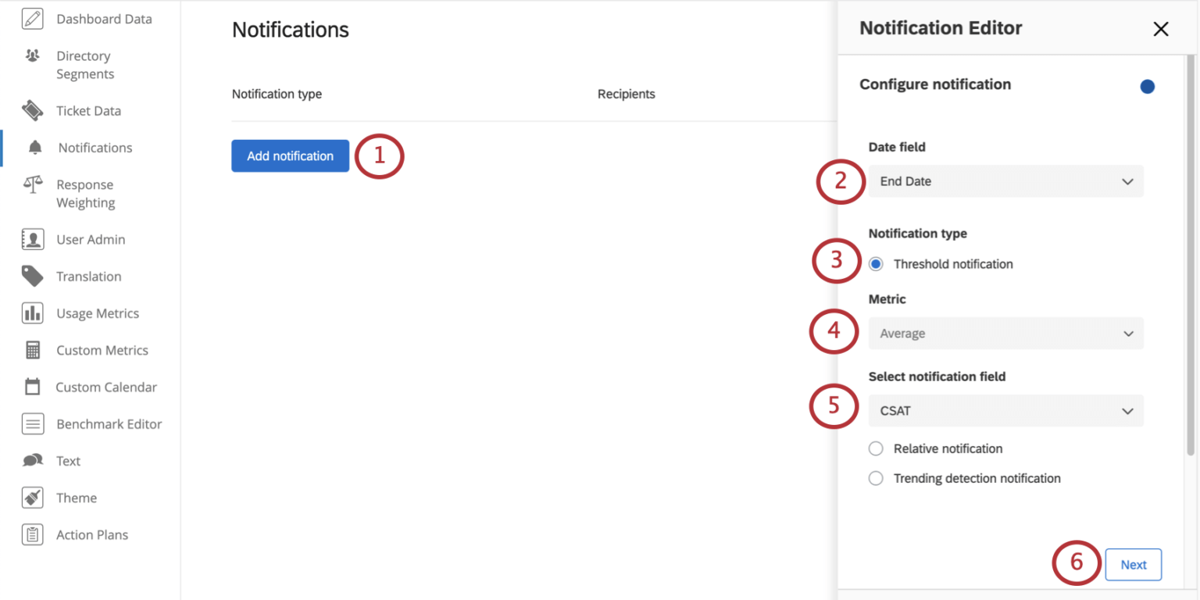Screen dimensions: 1200x600
Task: Select the Response Weighting scales icon
Action: pos(32,184)
